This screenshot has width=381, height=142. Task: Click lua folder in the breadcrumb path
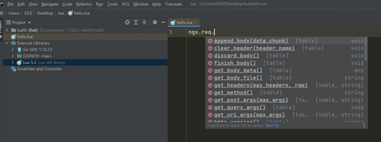click(61, 13)
